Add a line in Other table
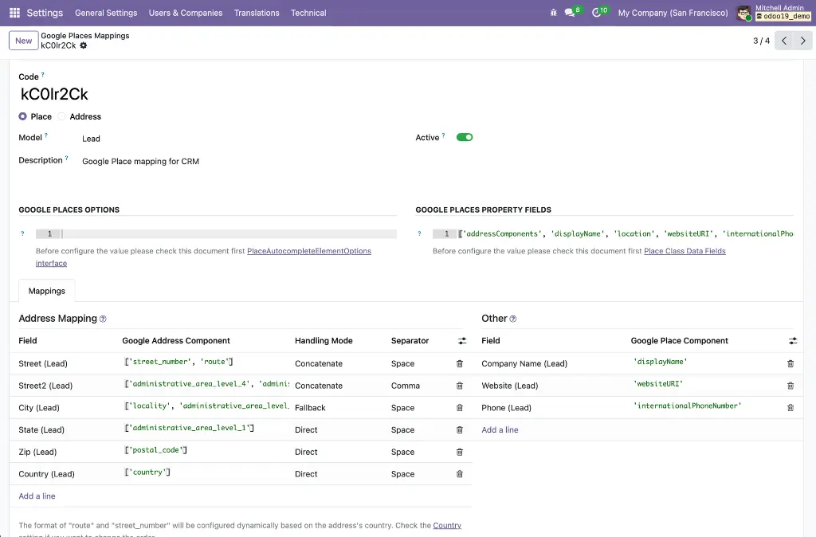 pyautogui.click(x=500, y=429)
